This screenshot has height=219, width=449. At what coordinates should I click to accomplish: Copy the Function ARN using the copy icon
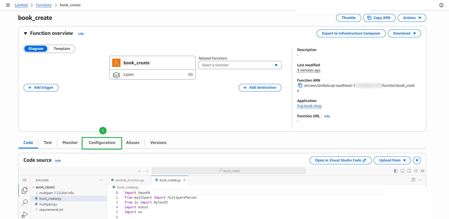[x=300, y=85]
